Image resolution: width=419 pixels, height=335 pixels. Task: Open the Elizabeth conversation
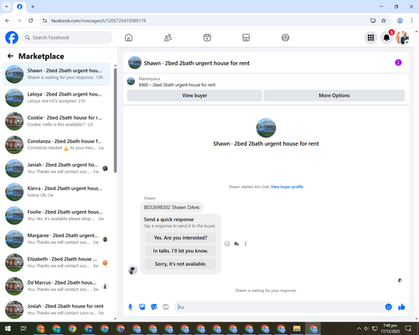pyautogui.click(x=57, y=262)
